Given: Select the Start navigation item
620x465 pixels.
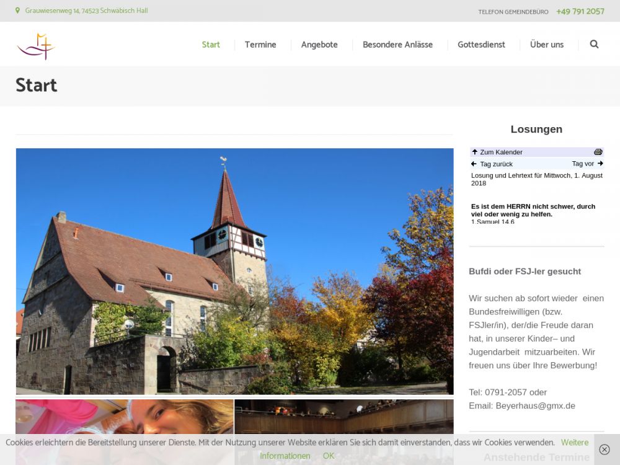Looking at the screenshot, I should coord(211,45).
